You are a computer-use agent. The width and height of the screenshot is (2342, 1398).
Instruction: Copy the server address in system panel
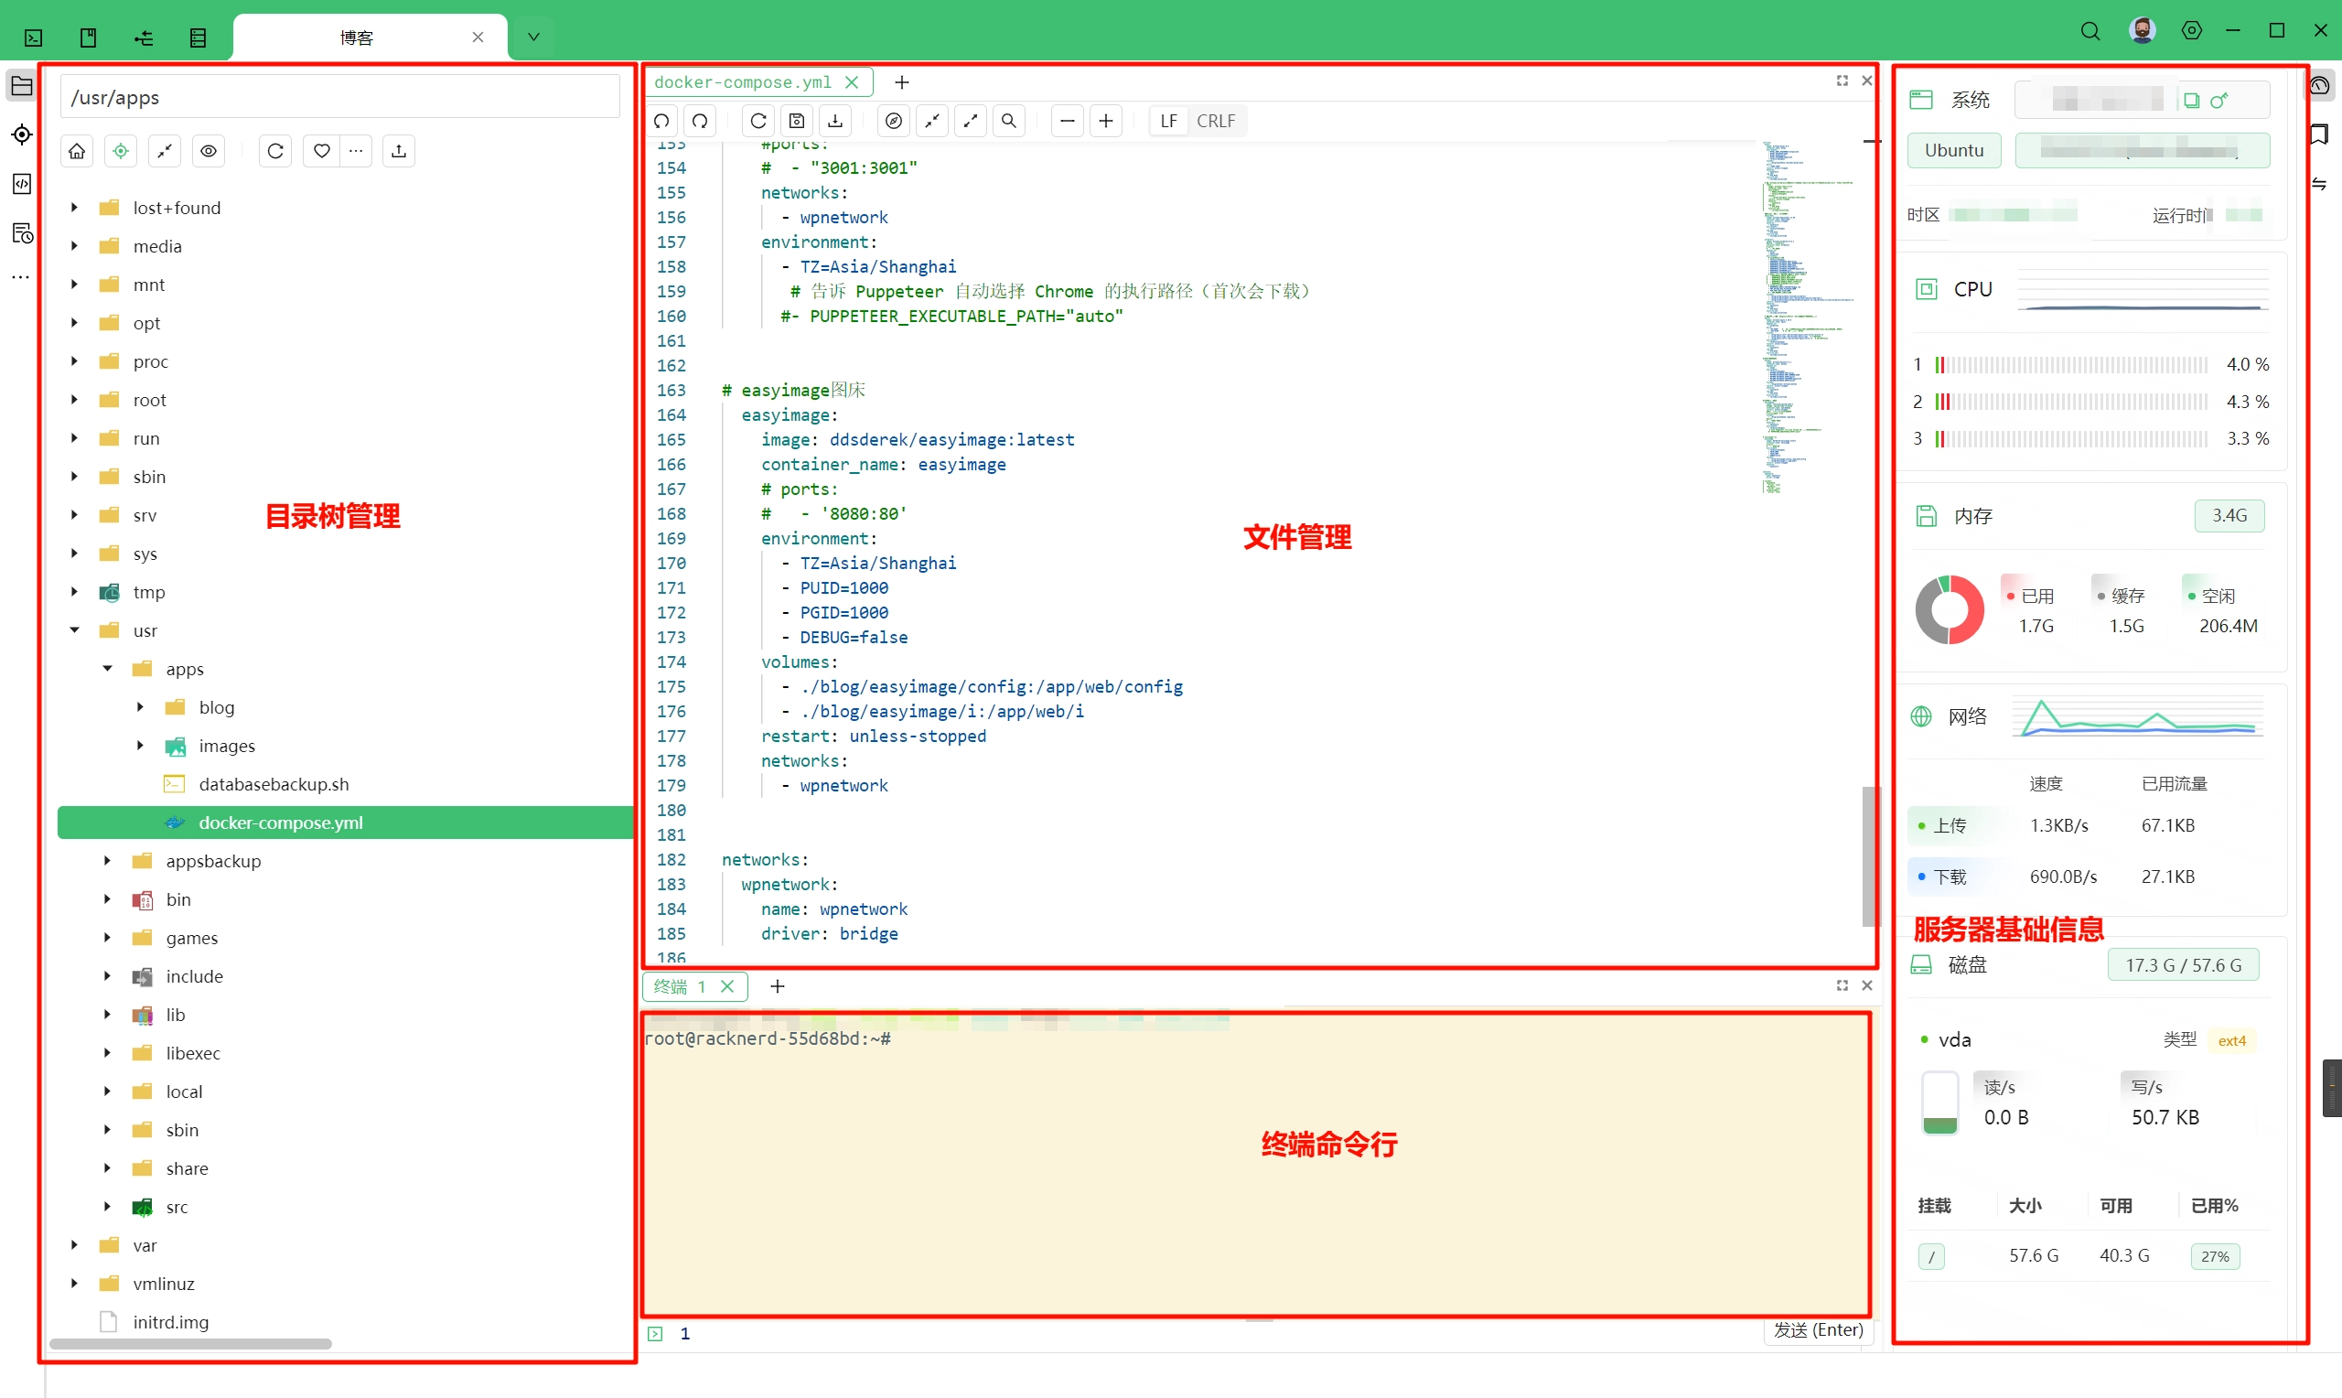pyautogui.click(x=2191, y=100)
